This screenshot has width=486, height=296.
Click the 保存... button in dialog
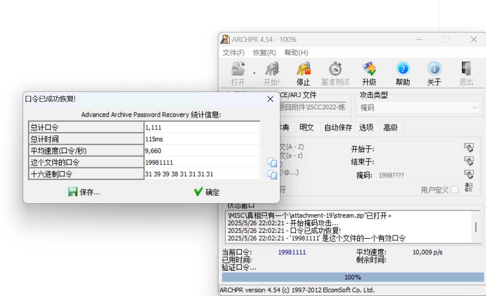[84, 192]
